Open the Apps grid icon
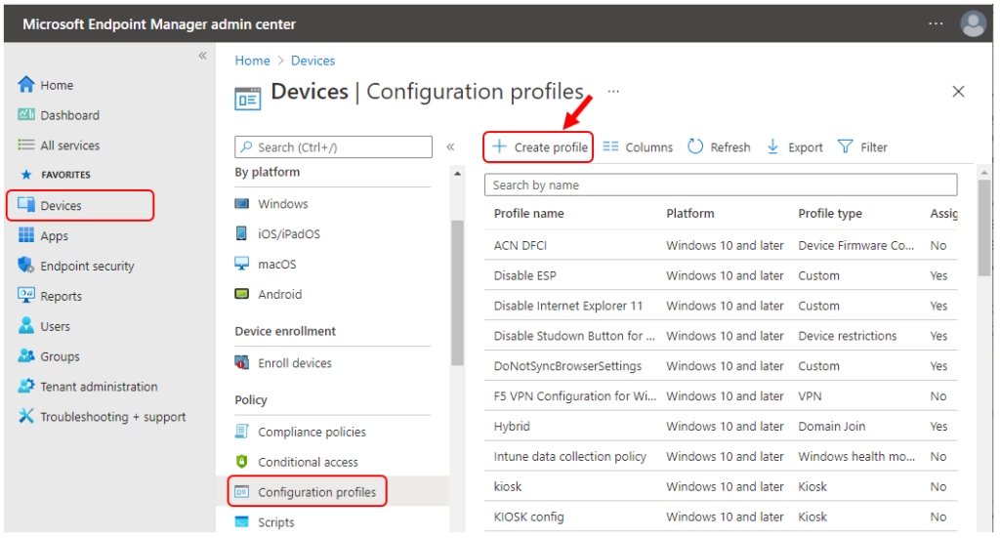 point(26,235)
